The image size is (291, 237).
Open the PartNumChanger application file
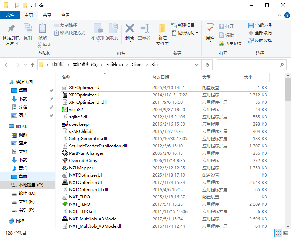click(86, 153)
